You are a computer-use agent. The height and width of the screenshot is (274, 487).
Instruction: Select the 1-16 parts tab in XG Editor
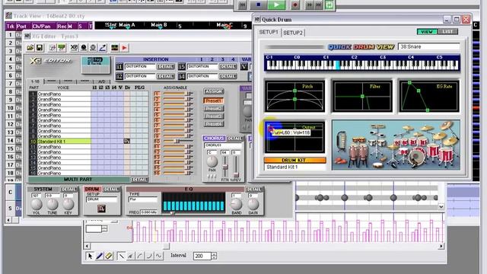pos(35,81)
